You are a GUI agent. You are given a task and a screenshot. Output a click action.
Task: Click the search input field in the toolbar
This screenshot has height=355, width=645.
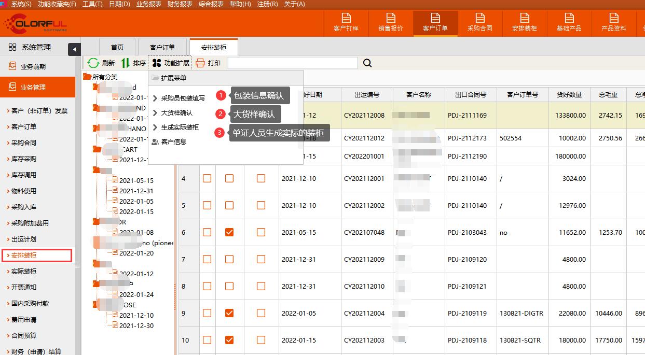coord(293,63)
